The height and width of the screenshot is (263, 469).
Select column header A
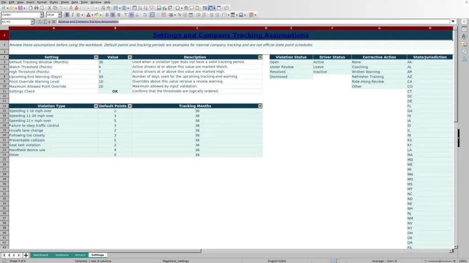[x=54, y=28]
